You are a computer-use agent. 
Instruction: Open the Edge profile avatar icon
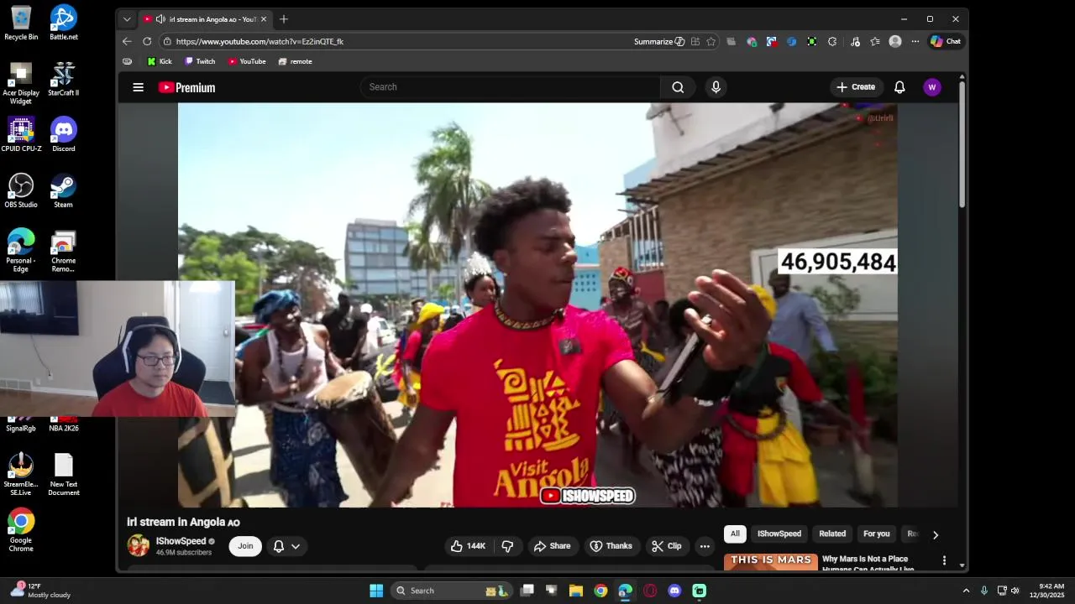[x=895, y=41]
